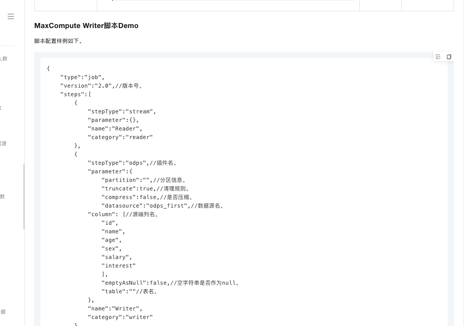
Task: Click the "truncate":true line
Action: coord(147,189)
